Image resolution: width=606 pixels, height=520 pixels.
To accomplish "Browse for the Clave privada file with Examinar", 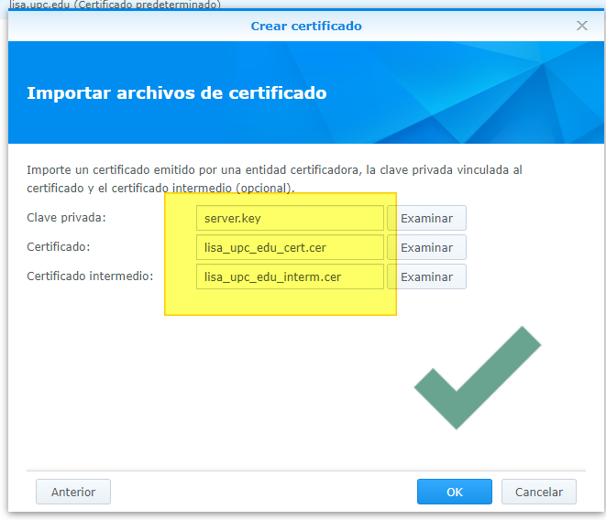I will pos(426,218).
